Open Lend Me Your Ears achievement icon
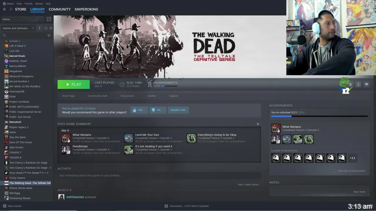Image resolution: width=376 pixels, height=211 pixels. pos(129,138)
